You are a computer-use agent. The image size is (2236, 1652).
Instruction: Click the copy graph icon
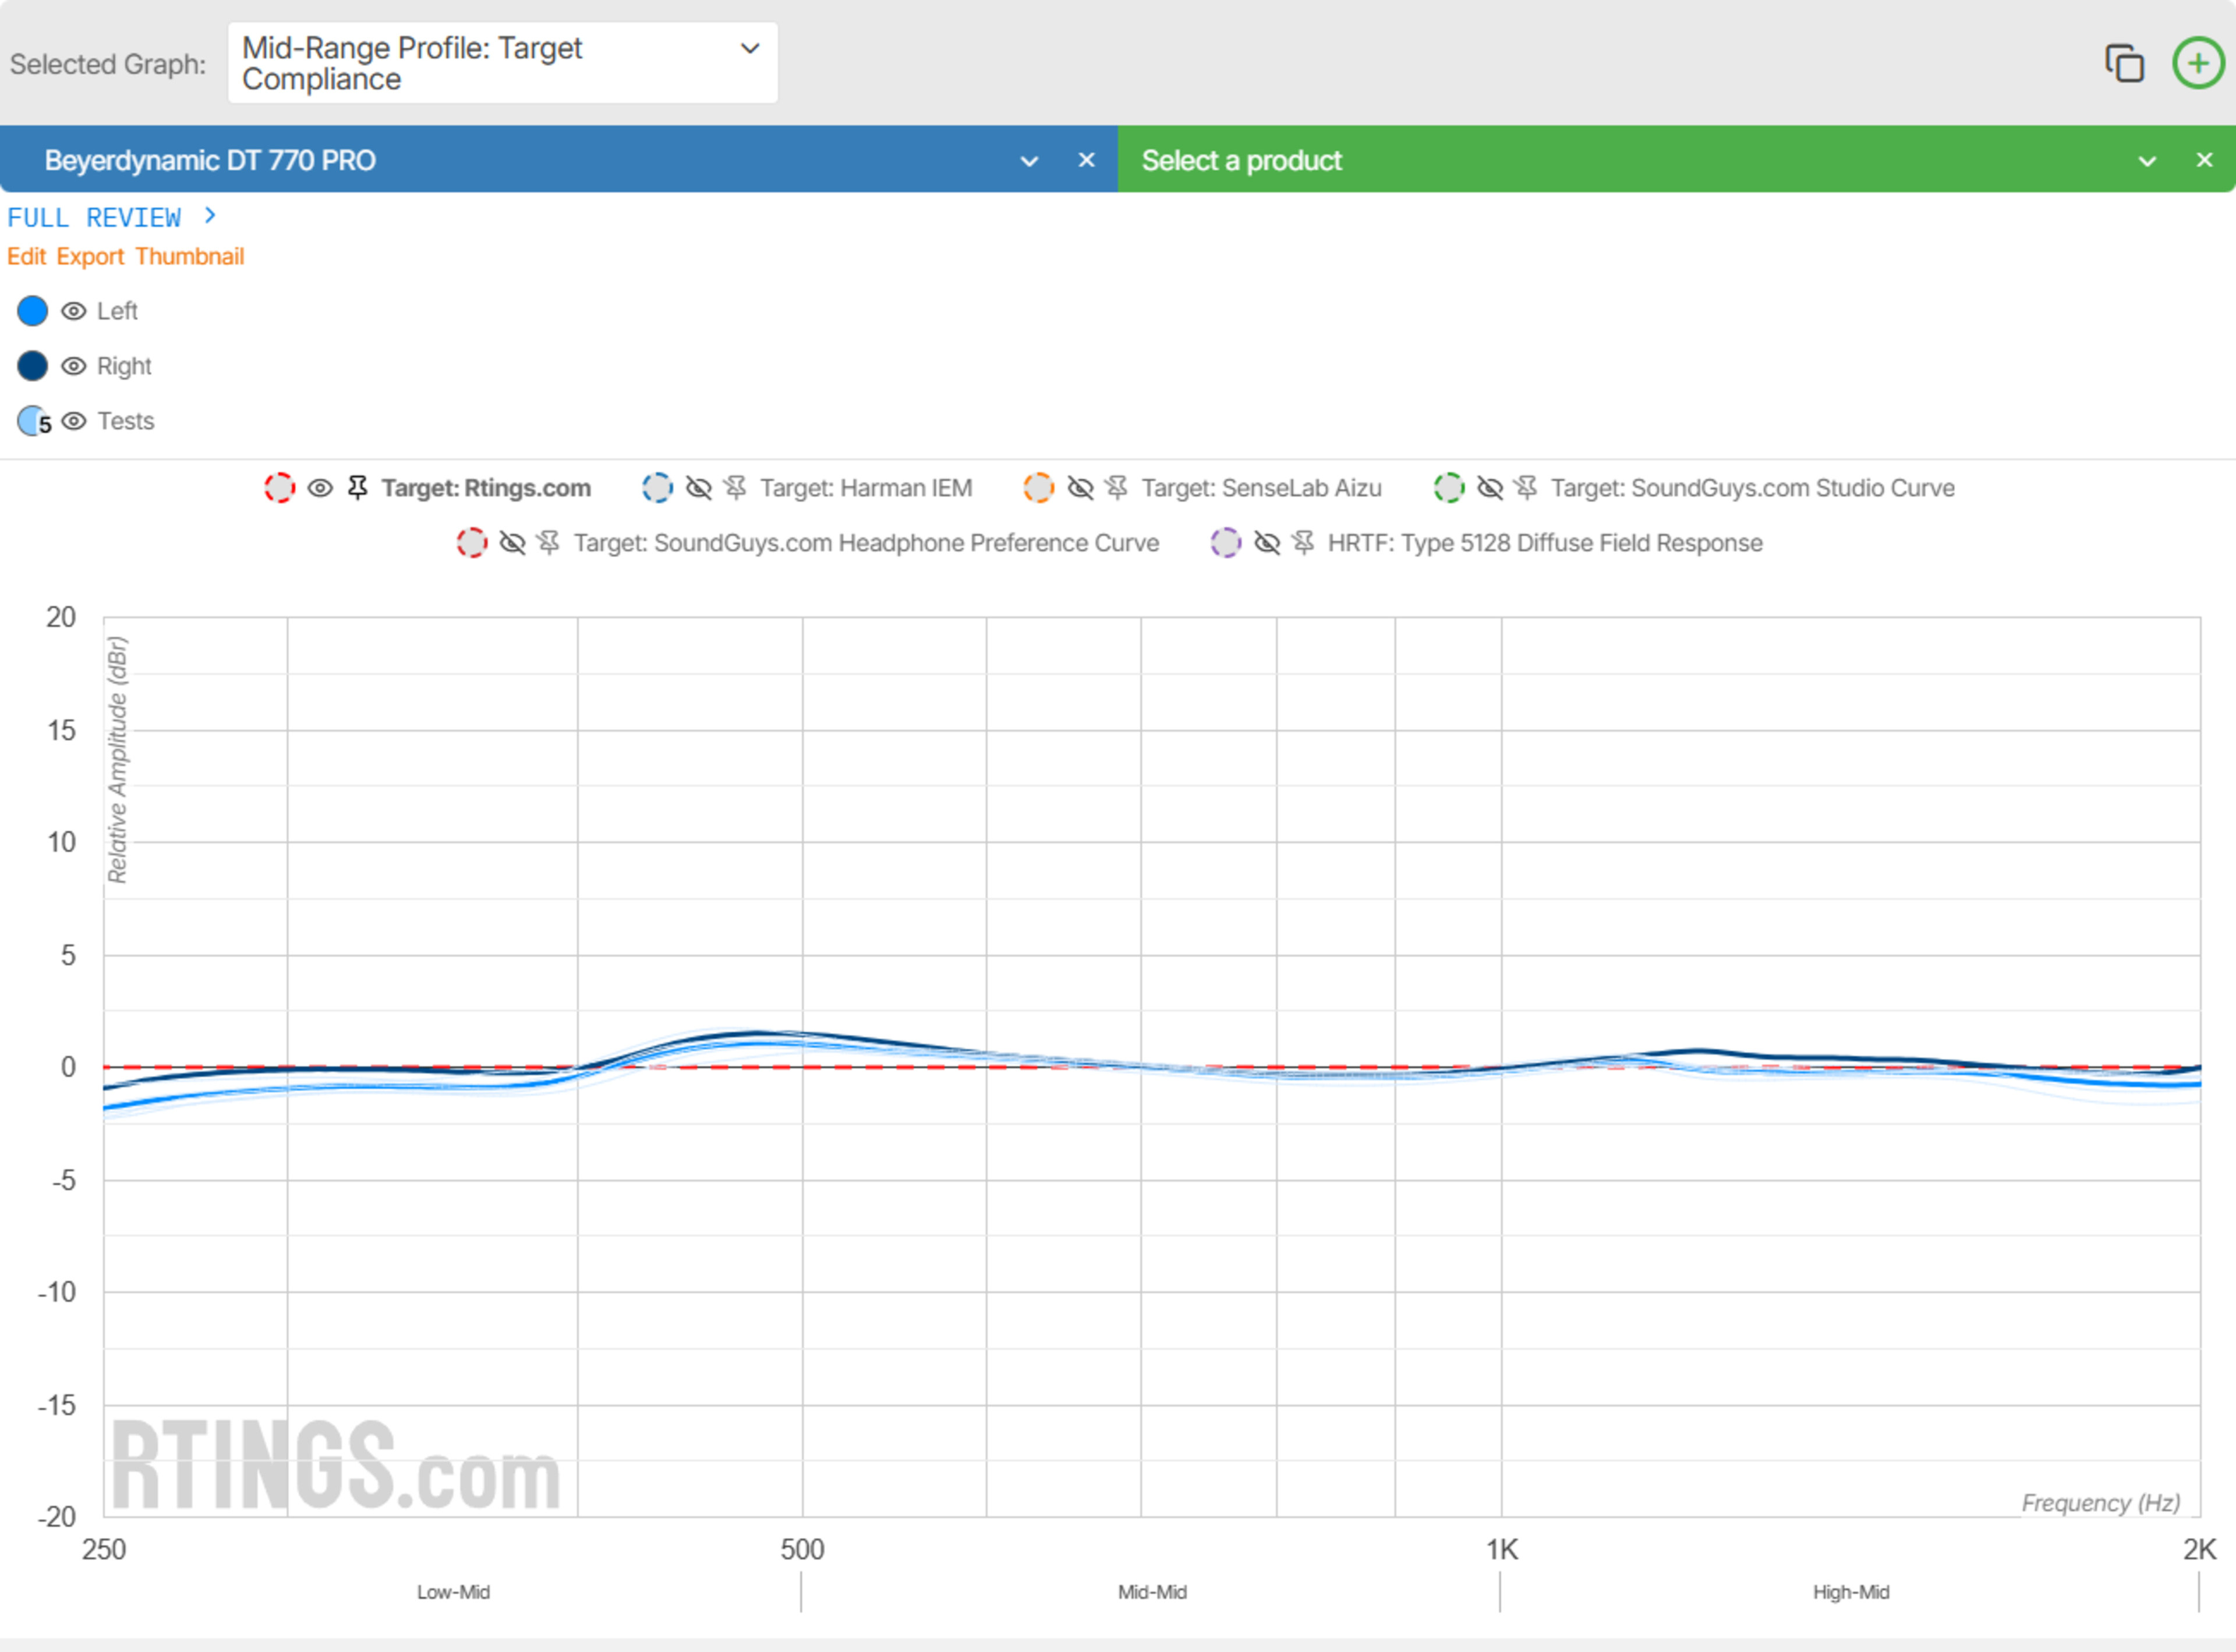click(x=2124, y=63)
